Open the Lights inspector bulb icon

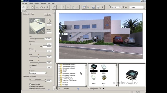28,7
